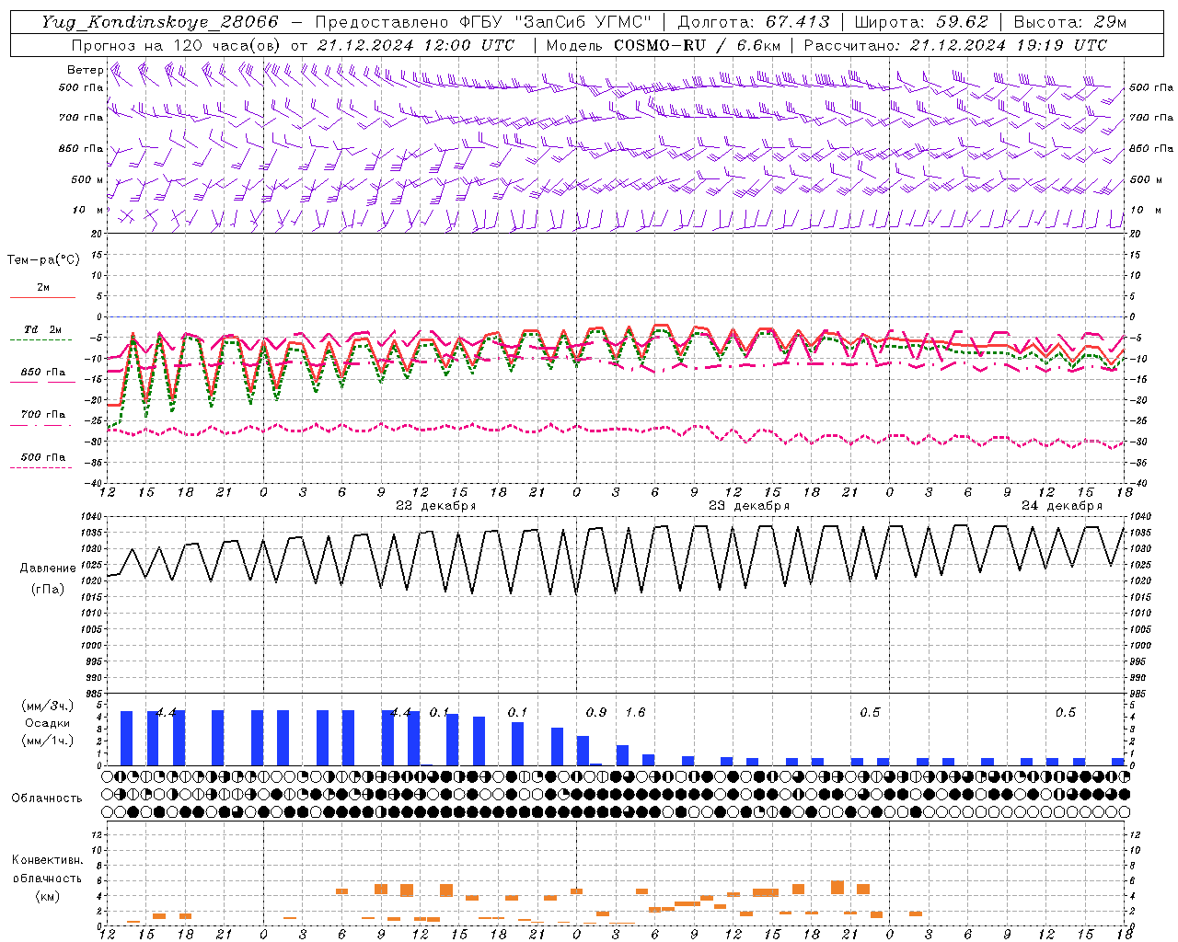Screen dimensions: 1178x942
Task: Click left wind level label 500 м
Action: (x=87, y=179)
